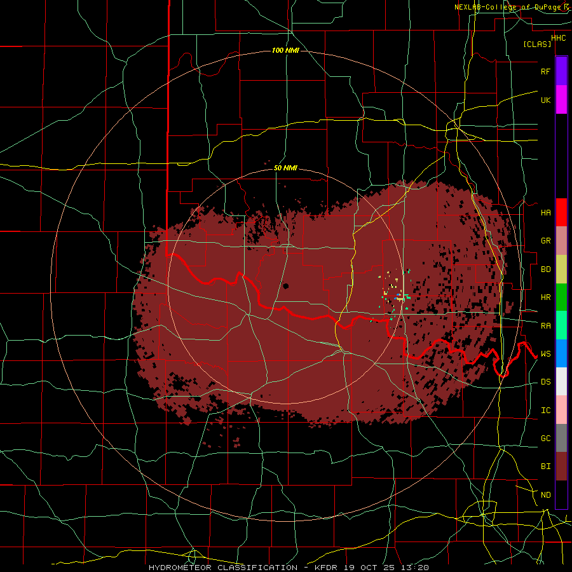Click the GR pinkish legend swatch
The image size is (572, 572).
point(561,241)
